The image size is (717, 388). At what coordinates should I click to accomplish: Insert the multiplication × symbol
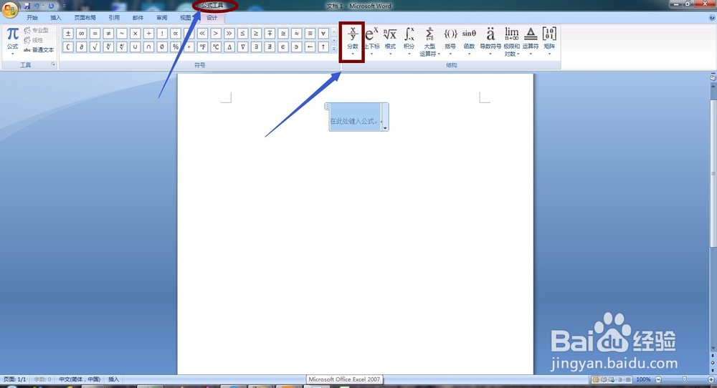point(136,34)
